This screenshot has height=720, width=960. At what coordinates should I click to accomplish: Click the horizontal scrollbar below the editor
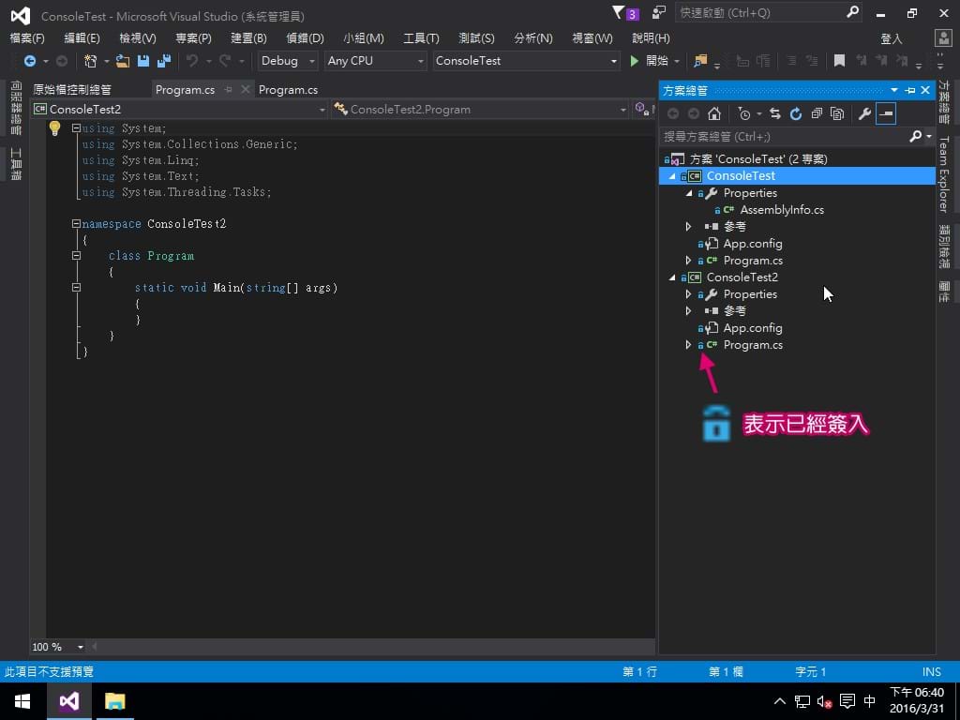pyautogui.click(x=373, y=647)
